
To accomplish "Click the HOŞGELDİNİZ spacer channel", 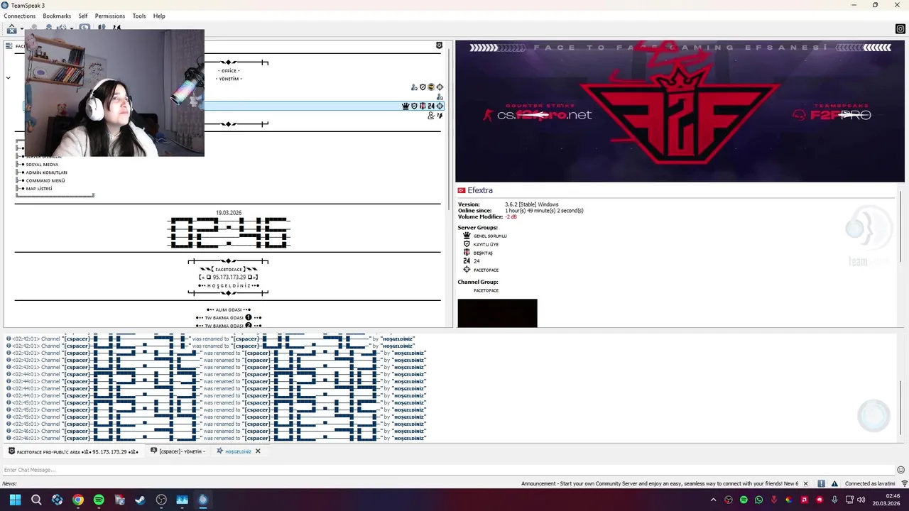I will pyautogui.click(x=229, y=285).
